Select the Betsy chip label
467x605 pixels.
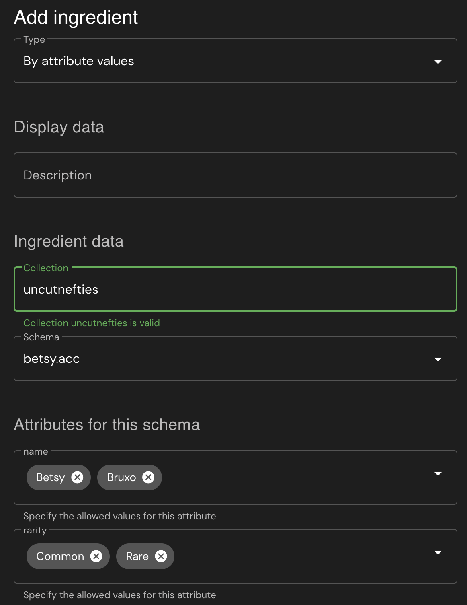click(x=50, y=477)
